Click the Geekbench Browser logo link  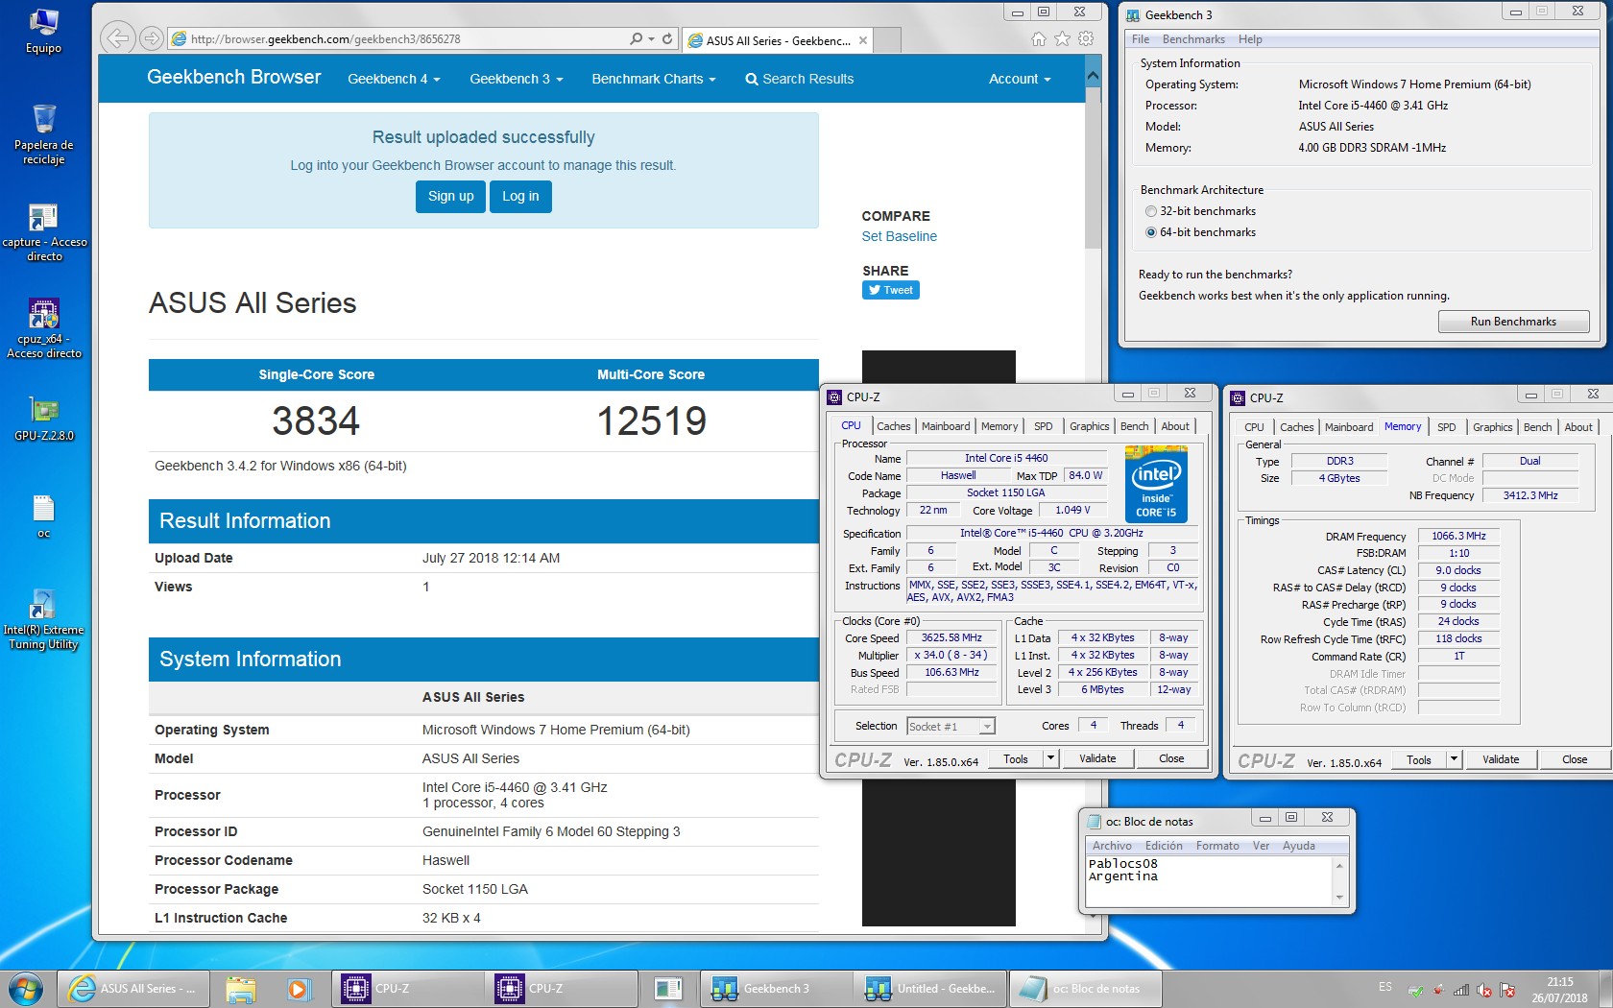point(233,77)
